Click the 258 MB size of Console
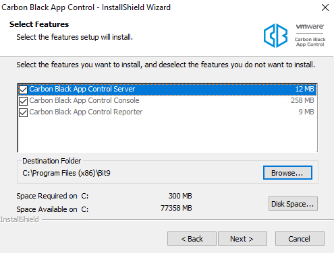 tap(302, 100)
